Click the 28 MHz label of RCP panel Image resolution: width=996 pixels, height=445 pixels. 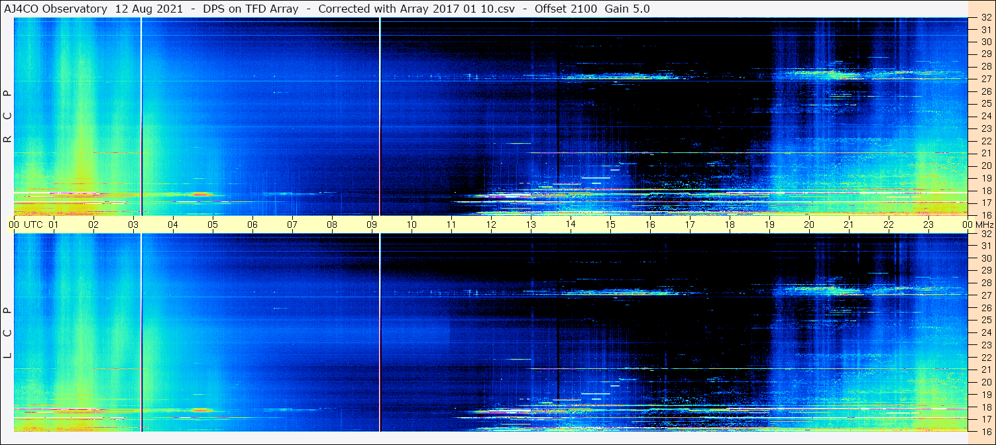click(985, 66)
